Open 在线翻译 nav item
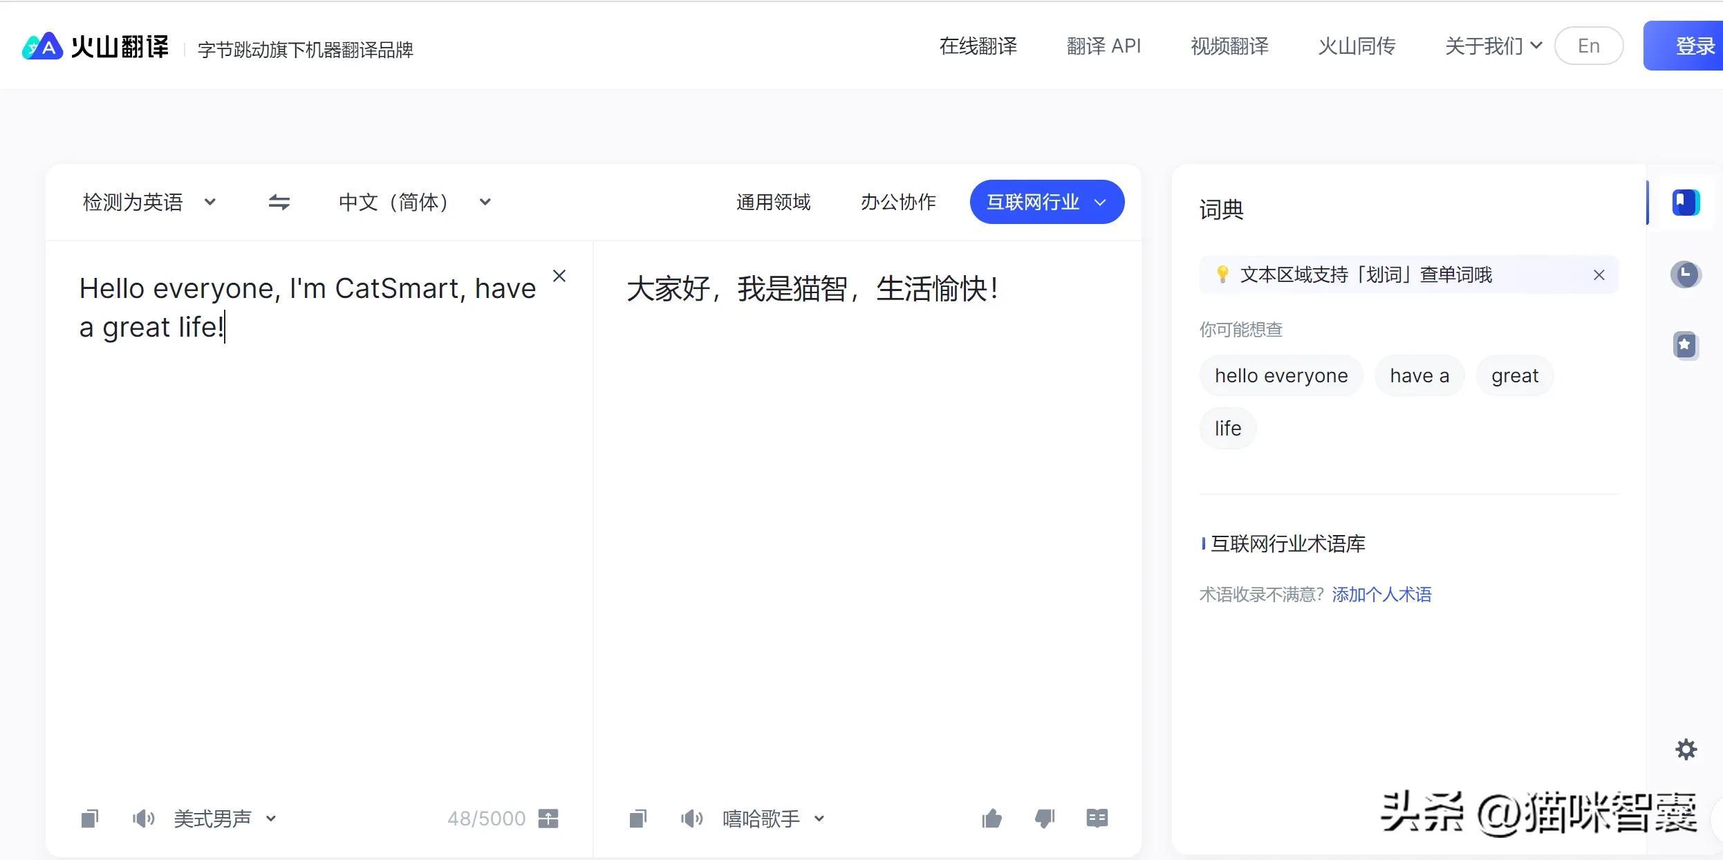The image size is (1723, 860). click(978, 46)
